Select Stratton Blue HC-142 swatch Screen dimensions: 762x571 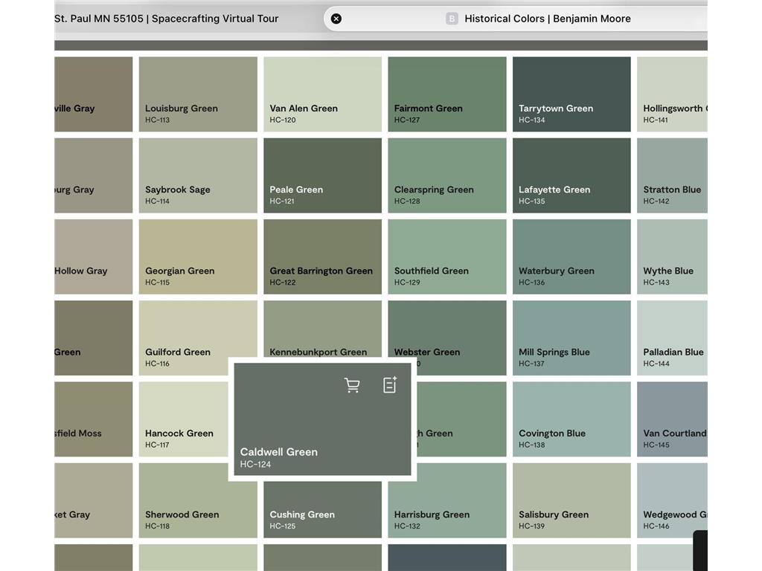point(672,175)
